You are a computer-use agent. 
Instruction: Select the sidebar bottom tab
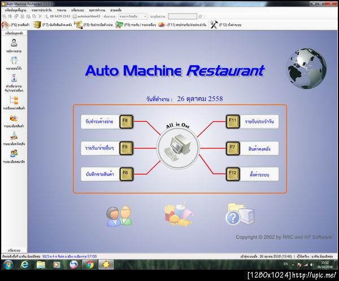pyautogui.click(x=14, y=251)
